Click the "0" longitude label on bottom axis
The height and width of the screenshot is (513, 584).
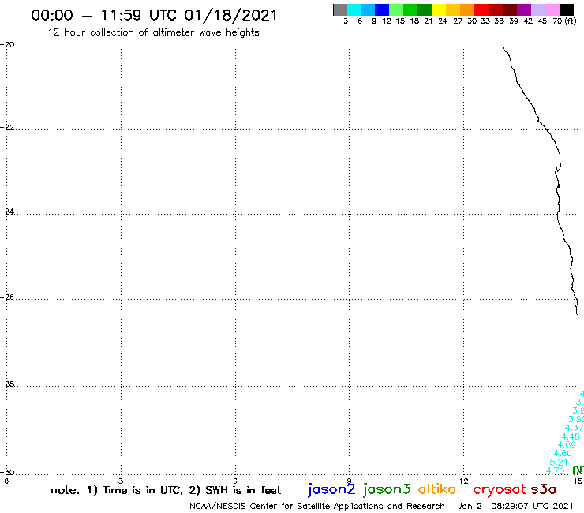pos(6,481)
